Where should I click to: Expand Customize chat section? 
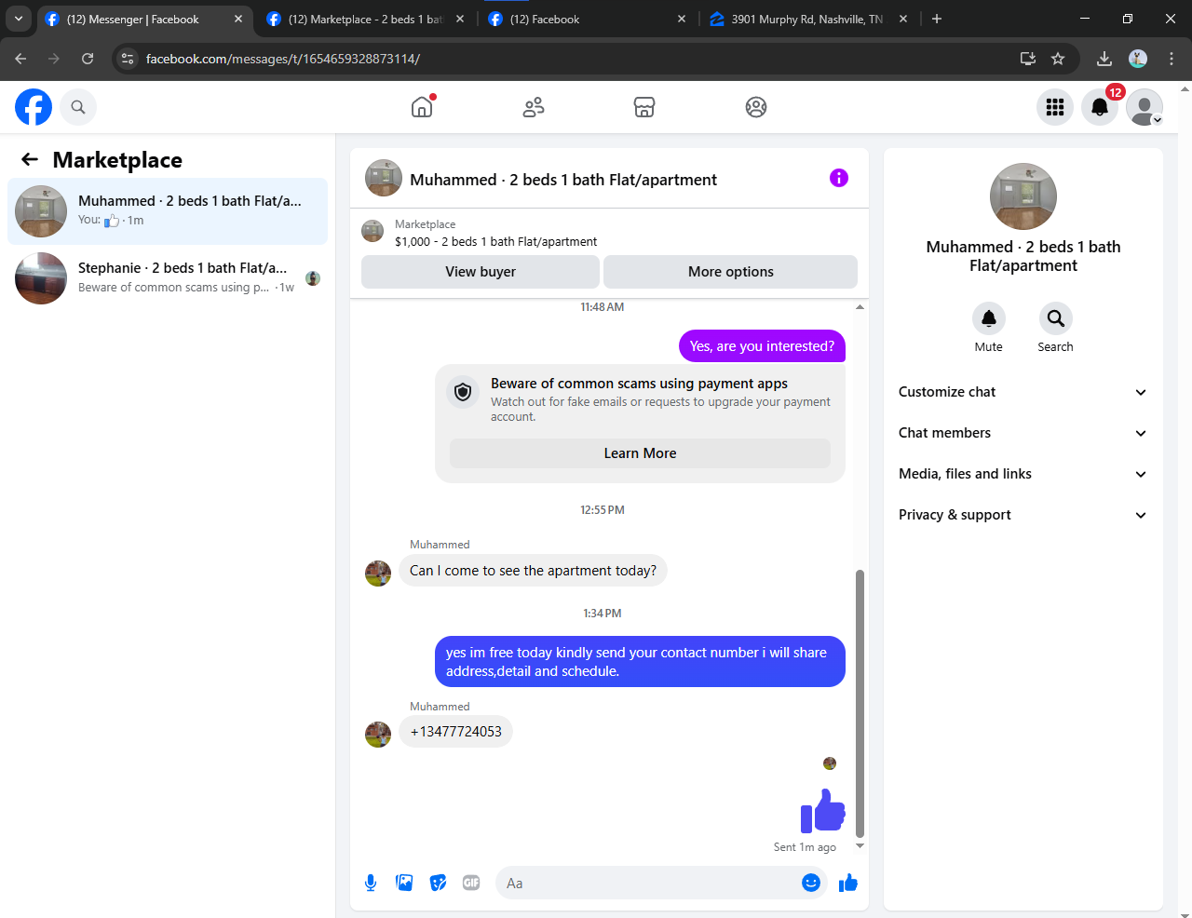click(1023, 392)
